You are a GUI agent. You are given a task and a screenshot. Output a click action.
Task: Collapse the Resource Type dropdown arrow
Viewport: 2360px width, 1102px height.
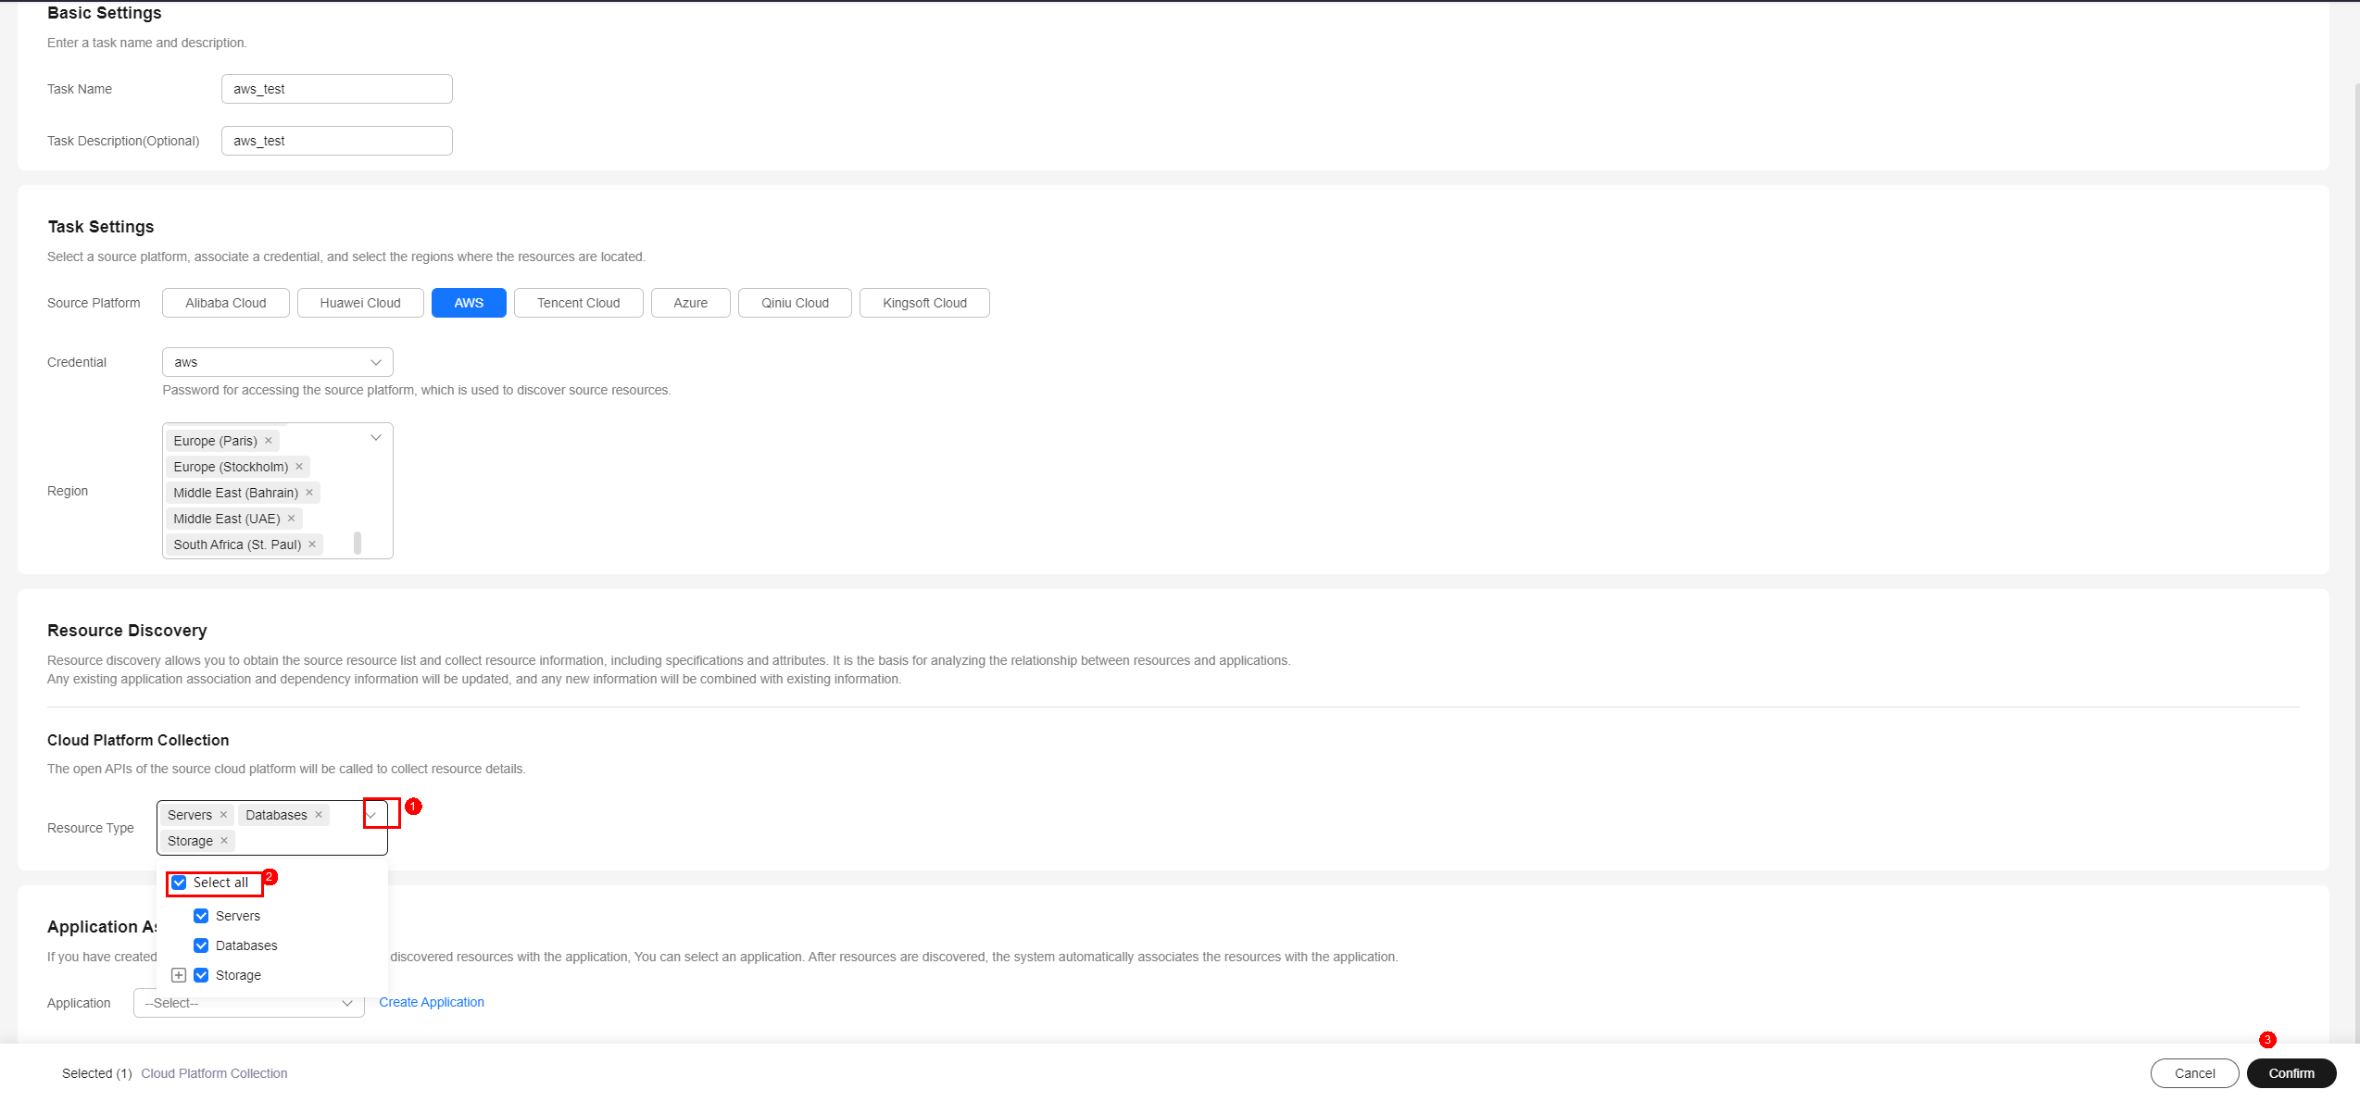pyautogui.click(x=372, y=815)
